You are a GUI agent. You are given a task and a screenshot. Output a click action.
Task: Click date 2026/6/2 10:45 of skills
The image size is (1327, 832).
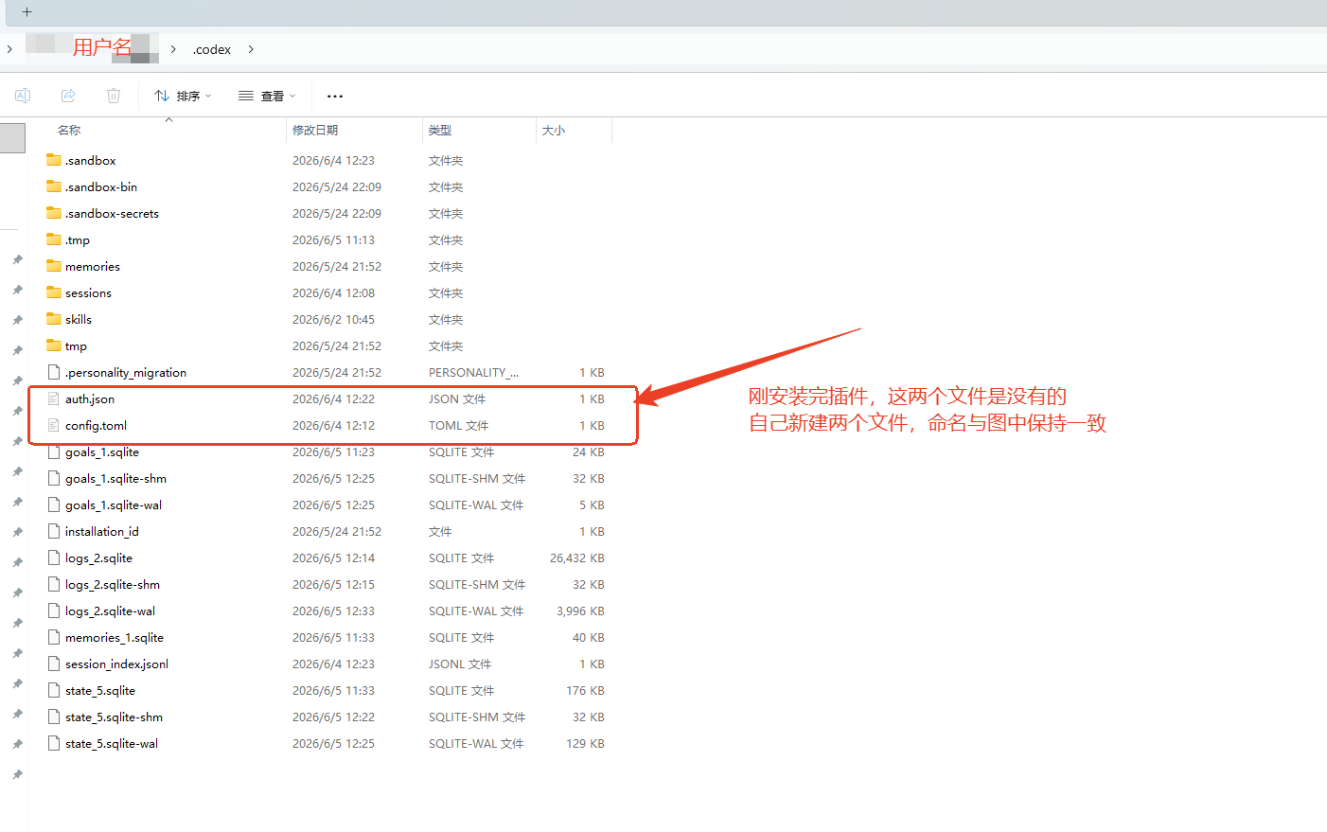[x=333, y=320]
